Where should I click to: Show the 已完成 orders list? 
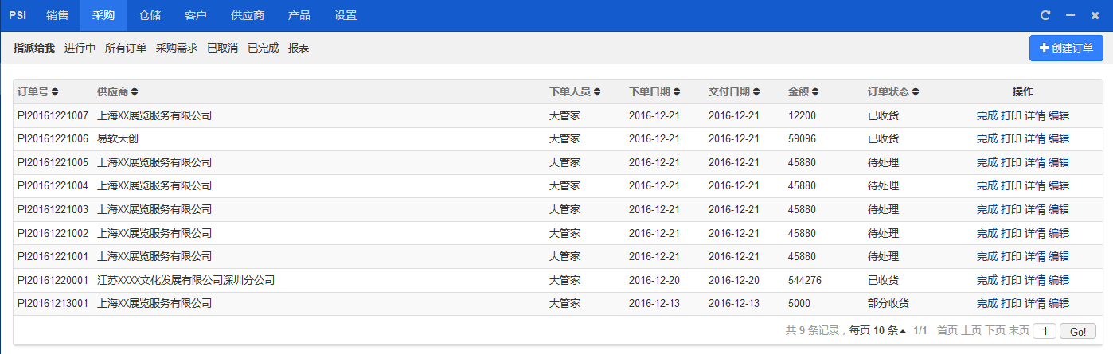coord(263,48)
